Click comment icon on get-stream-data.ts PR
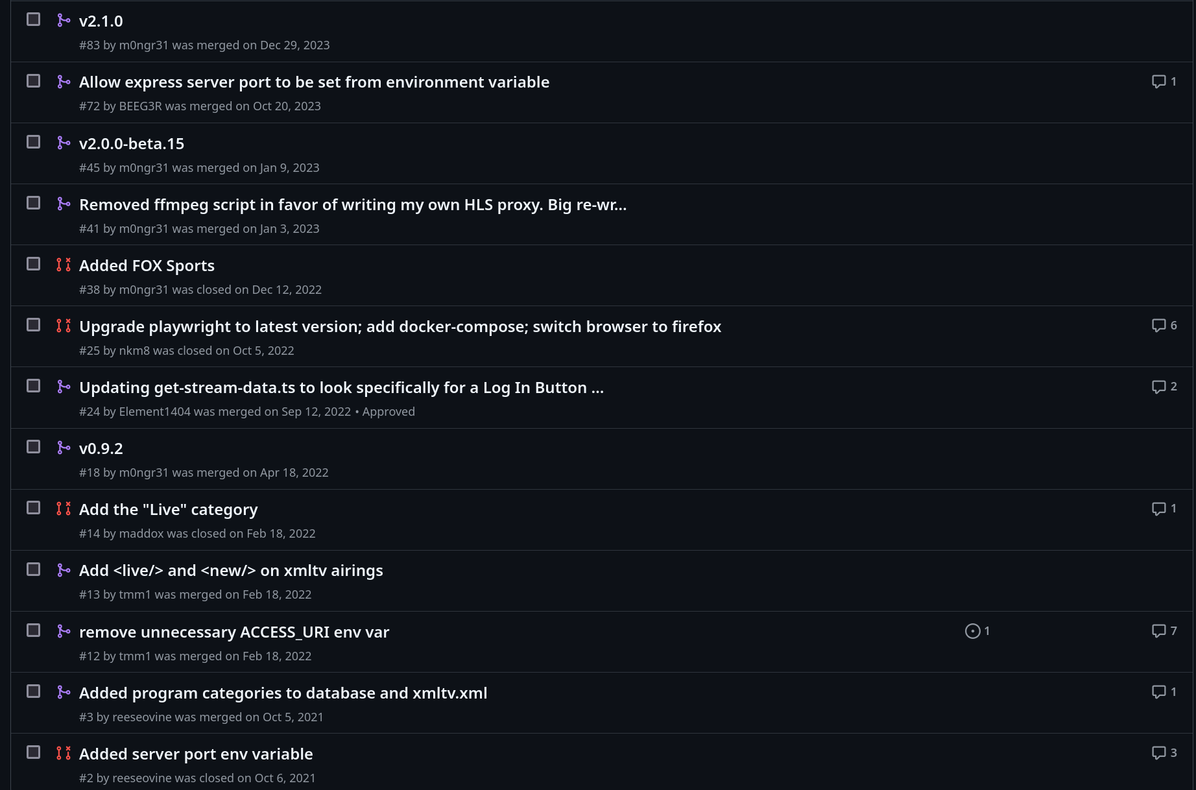The height and width of the screenshot is (790, 1196). click(1158, 387)
